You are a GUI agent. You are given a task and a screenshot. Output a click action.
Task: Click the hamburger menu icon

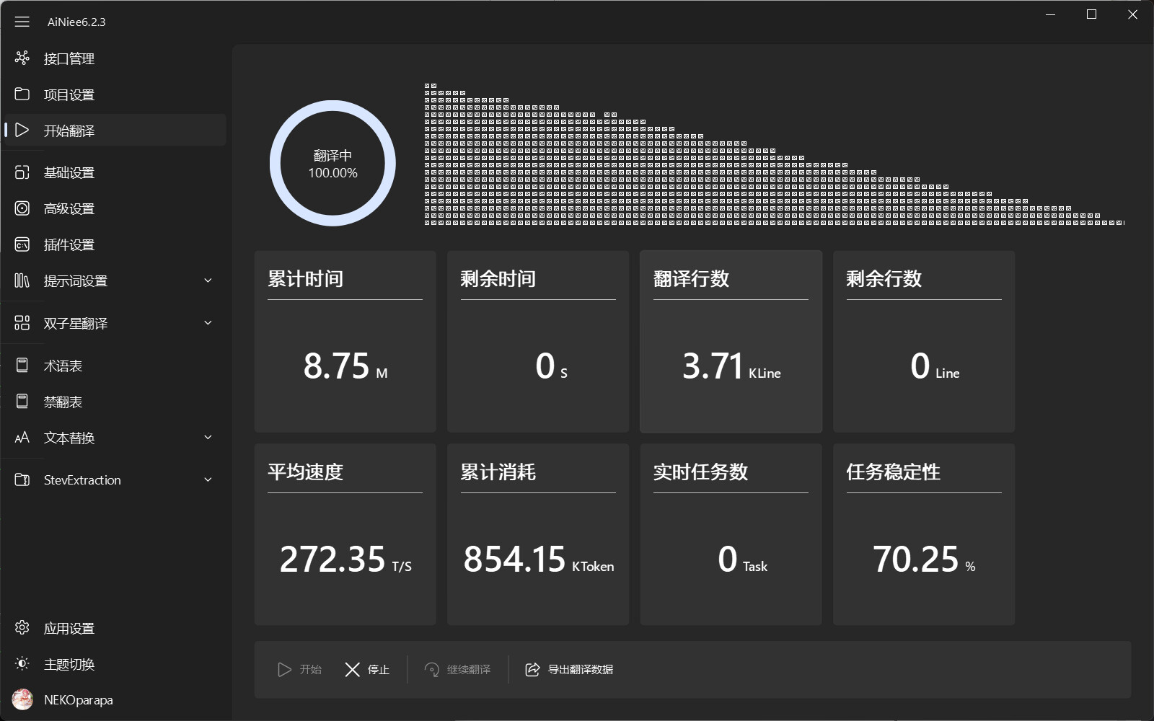[x=22, y=22]
